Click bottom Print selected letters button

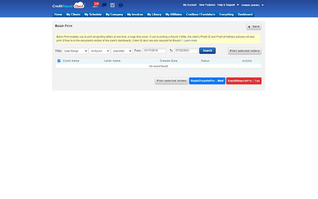click(171, 81)
